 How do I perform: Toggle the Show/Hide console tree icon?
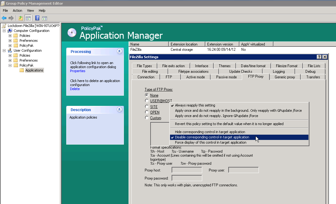tap(28, 18)
